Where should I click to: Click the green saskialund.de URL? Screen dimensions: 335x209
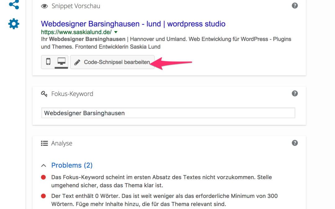(x=76, y=32)
